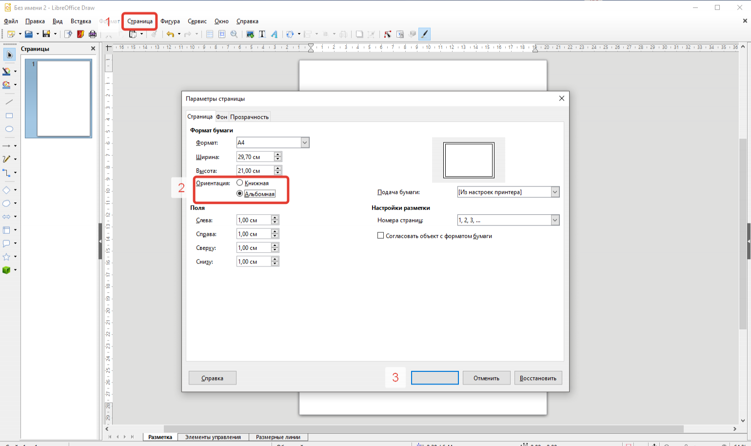This screenshot has height=446, width=751.
Task: Toggle the Display Grid icon
Action: (210, 34)
